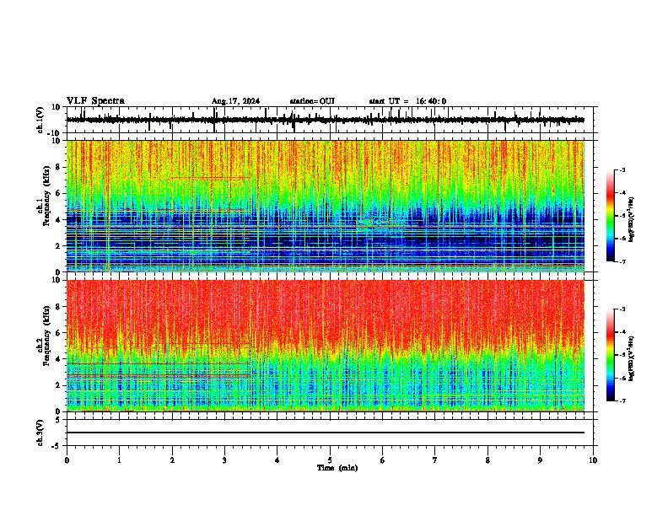Click the 'start UT = 16:40:0' header text

(x=407, y=101)
